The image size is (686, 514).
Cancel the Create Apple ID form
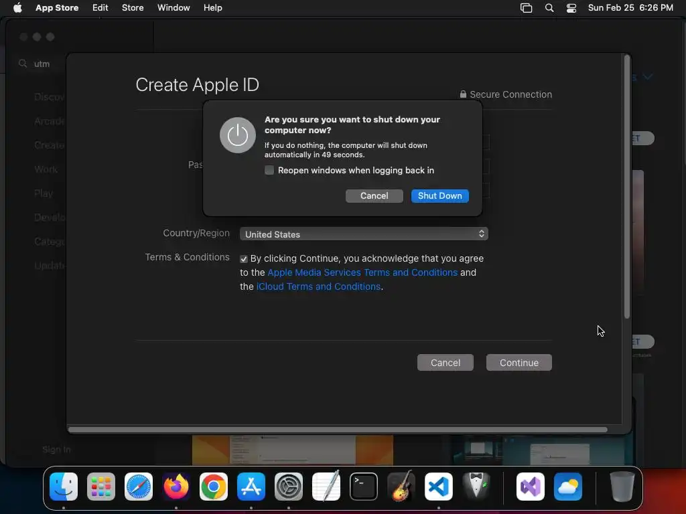(445, 362)
